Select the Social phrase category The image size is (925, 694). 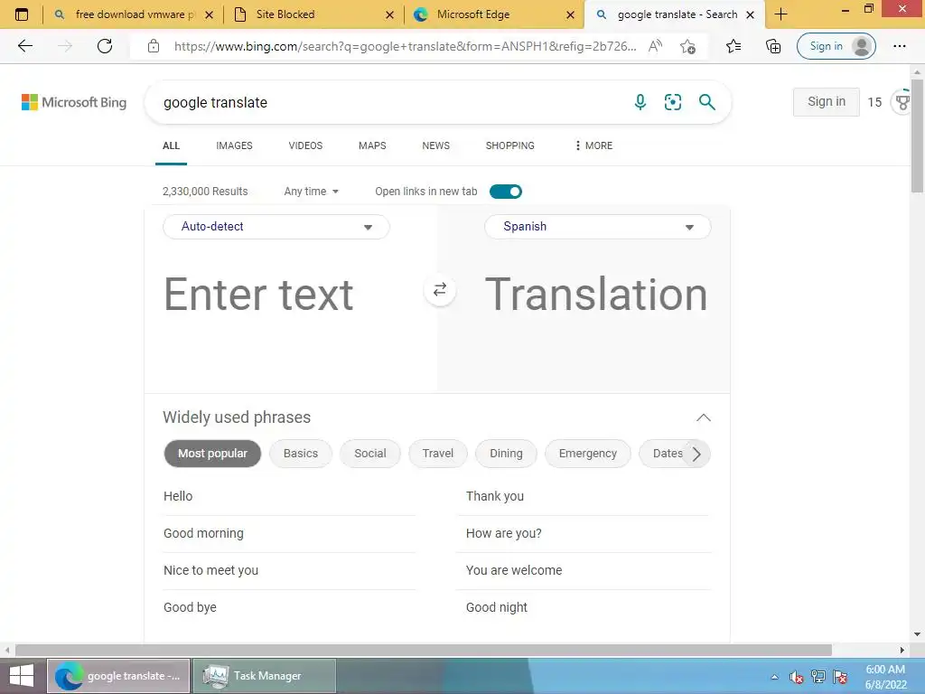pyautogui.click(x=369, y=454)
